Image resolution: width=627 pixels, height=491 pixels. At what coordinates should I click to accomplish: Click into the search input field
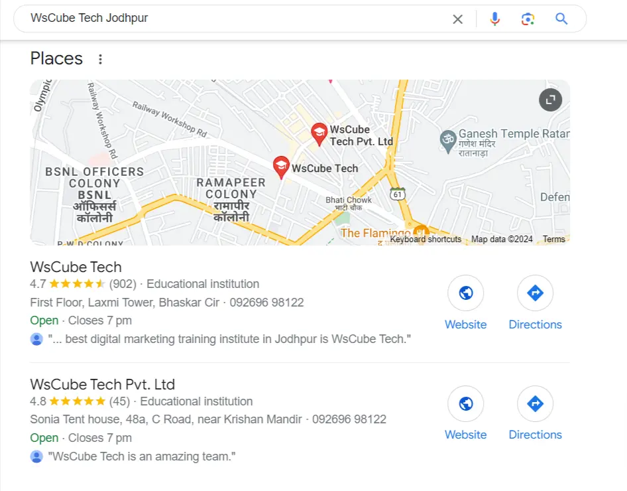pyautogui.click(x=232, y=19)
